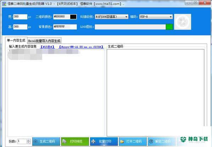Click inside the content input text area
The image size is (212, 147).
(56, 92)
